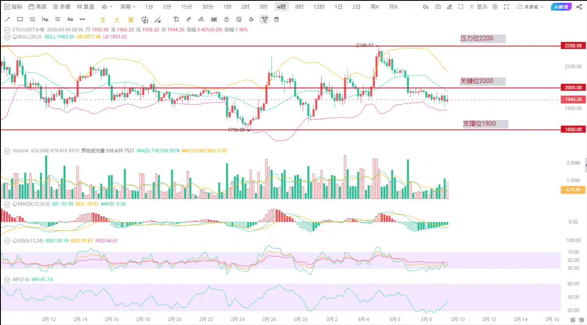
Task: Toggle BOLL alert bell icon
Action: tap(15, 37)
